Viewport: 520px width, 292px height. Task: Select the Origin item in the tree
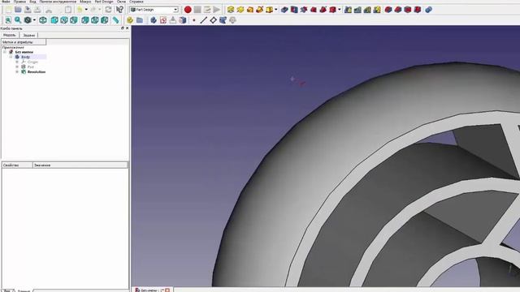coord(32,62)
